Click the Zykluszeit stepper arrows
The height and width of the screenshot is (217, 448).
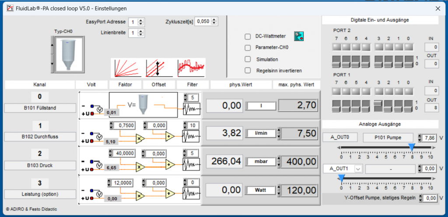214,21
